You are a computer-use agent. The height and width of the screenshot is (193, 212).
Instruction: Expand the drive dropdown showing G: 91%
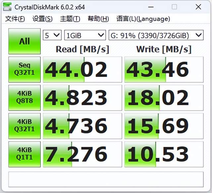(156, 35)
